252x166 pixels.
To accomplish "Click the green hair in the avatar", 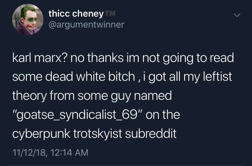I will [27, 10].
